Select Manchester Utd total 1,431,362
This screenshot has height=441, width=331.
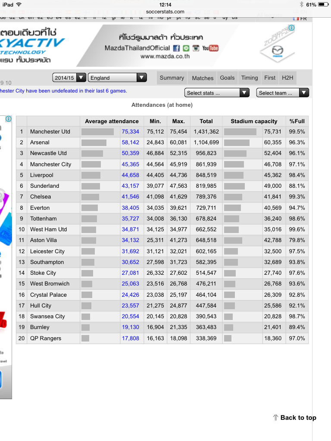(x=206, y=132)
